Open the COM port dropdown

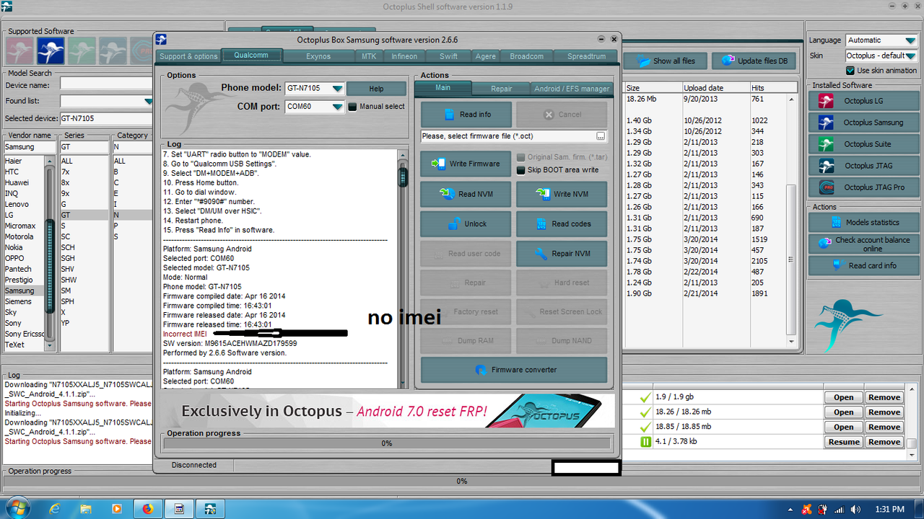point(337,107)
